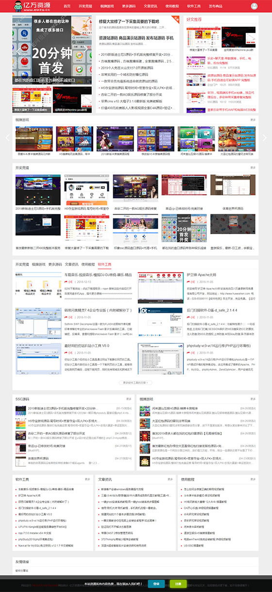
Task: Switch to the 棋牌游戏 content tab
Action: coord(39,264)
